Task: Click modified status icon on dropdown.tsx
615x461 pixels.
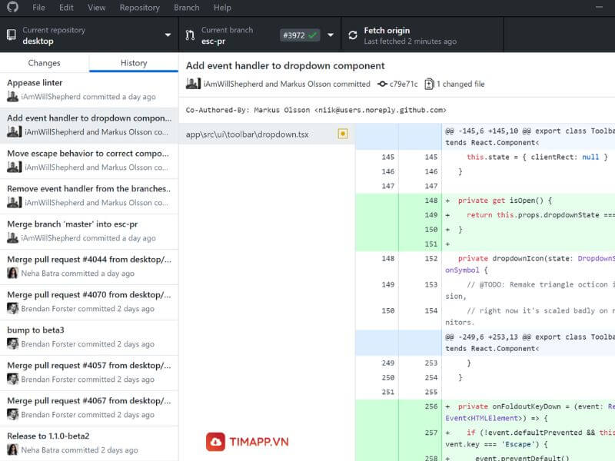Action: (x=343, y=134)
